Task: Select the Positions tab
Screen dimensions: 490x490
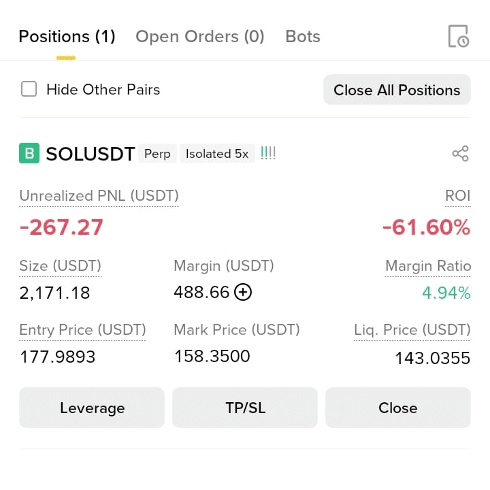Action: pyautogui.click(x=67, y=37)
